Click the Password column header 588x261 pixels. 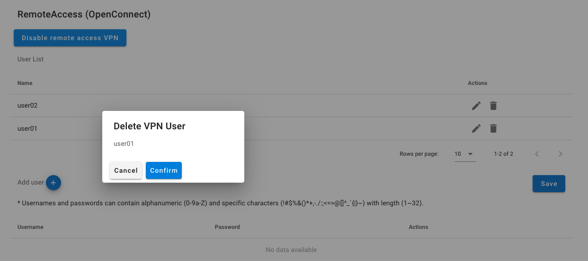pyautogui.click(x=227, y=227)
